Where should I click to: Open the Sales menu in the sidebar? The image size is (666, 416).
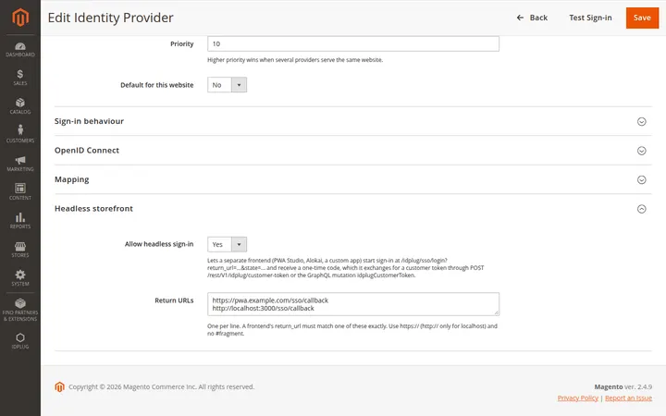[20, 78]
